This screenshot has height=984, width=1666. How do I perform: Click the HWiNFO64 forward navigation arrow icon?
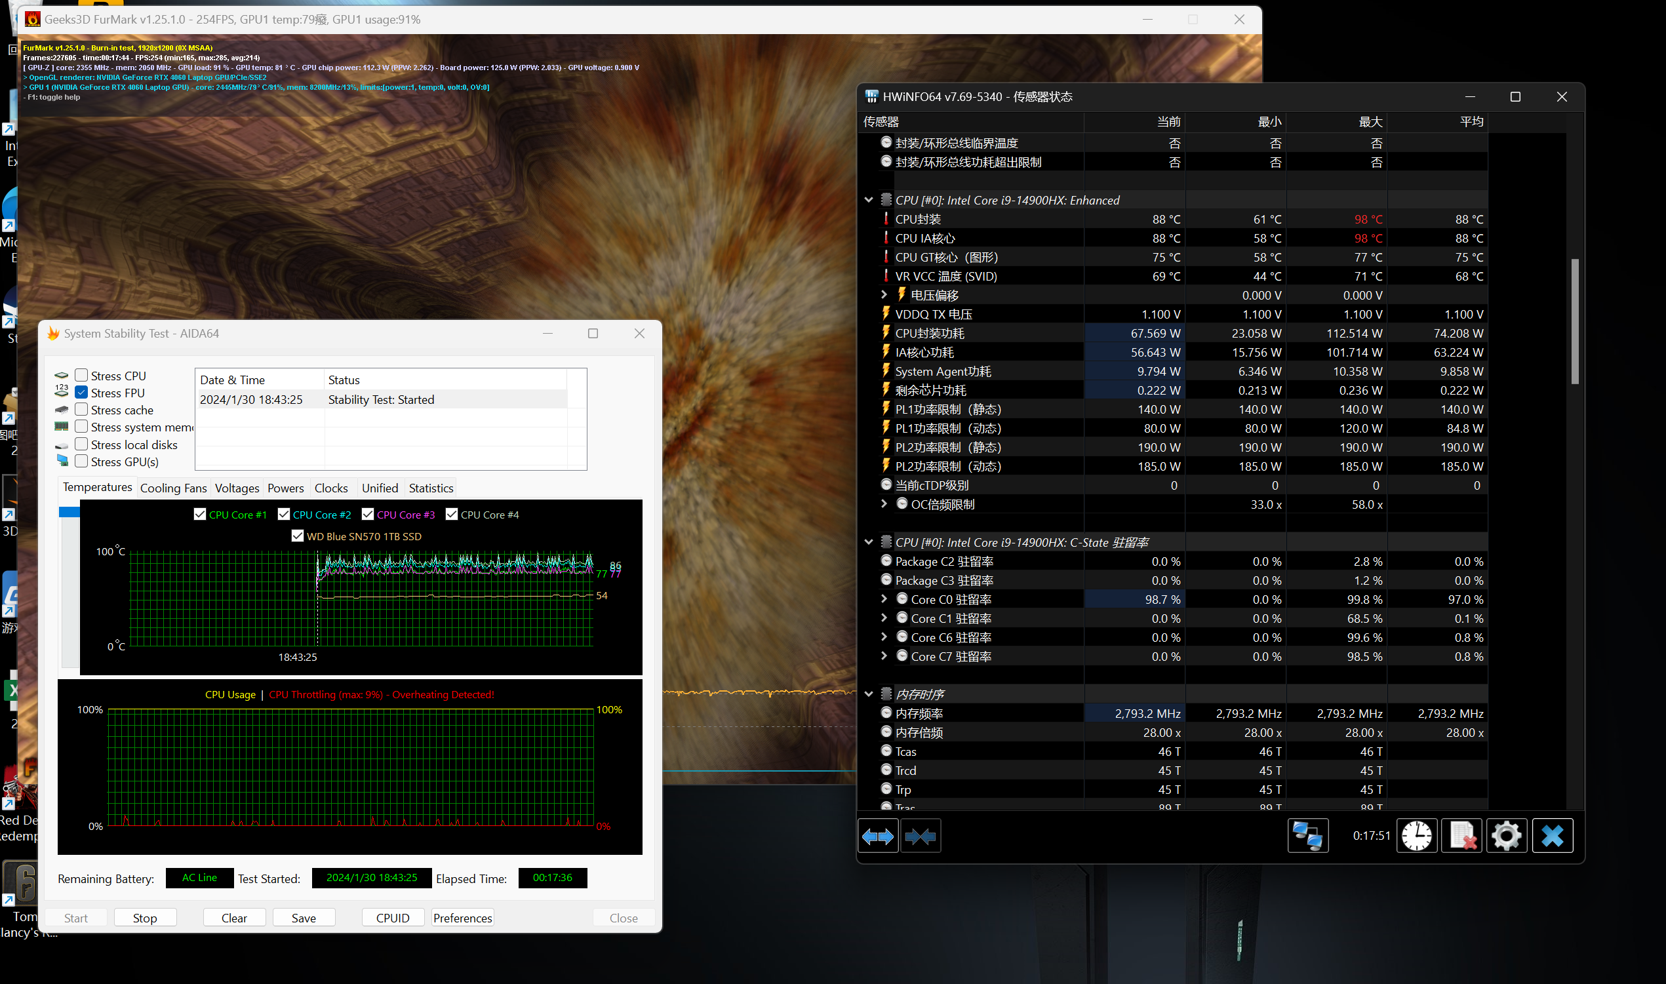coord(877,835)
